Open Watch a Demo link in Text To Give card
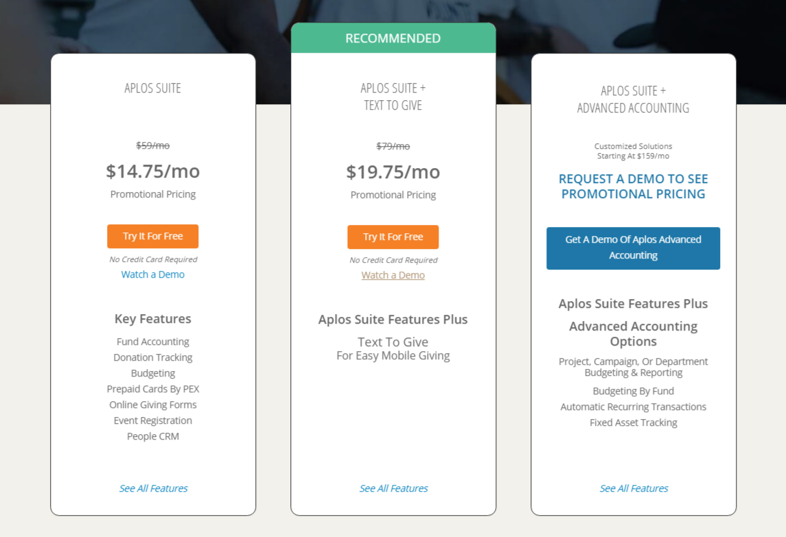Viewport: 786px width, 537px height. (393, 275)
